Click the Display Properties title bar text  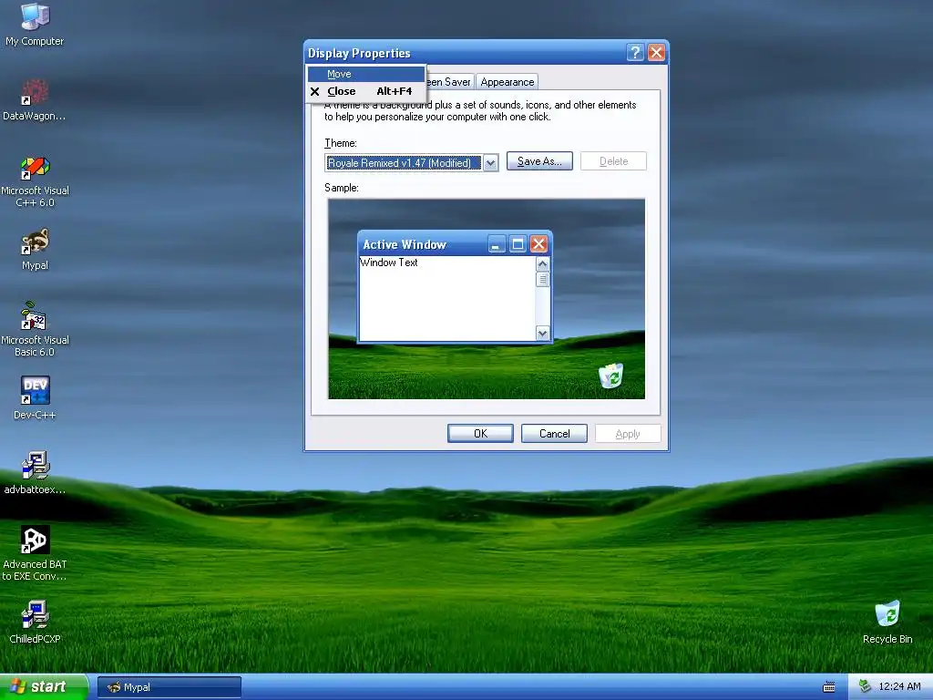[359, 53]
